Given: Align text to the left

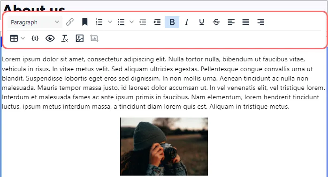Looking at the screenshot, I should coord(231,22).
